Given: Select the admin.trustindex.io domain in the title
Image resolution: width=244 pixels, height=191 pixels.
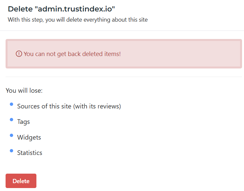Looking at the screenshot, I should coord(75,9).
